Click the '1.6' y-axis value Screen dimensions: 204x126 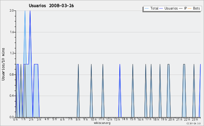12,32
